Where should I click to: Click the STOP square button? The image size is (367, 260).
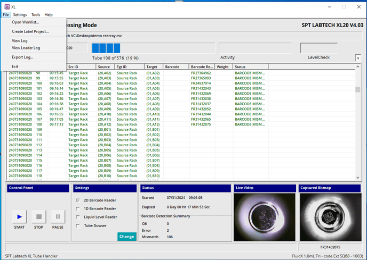click(39, 217)
